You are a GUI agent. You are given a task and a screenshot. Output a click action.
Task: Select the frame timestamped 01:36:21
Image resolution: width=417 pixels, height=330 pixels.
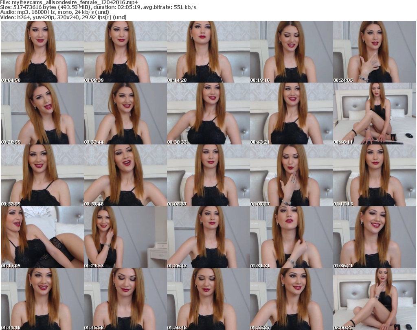[375, 237]
